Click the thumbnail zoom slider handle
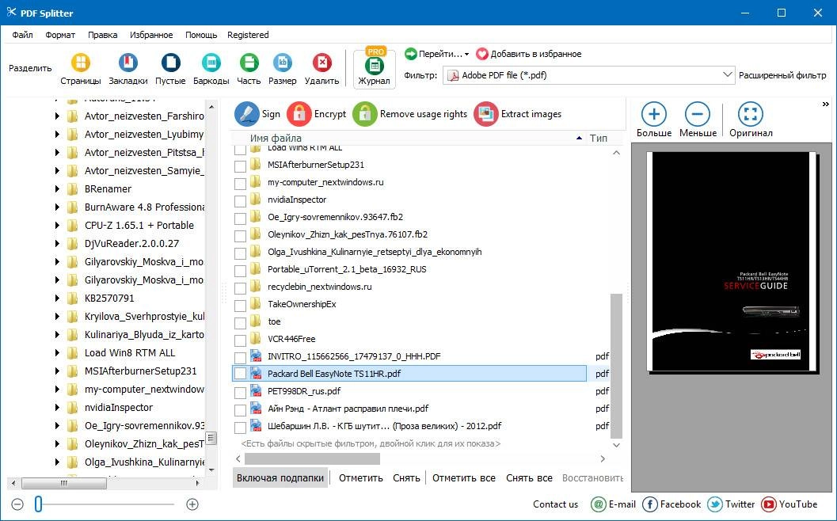 (x=39, y=504)
